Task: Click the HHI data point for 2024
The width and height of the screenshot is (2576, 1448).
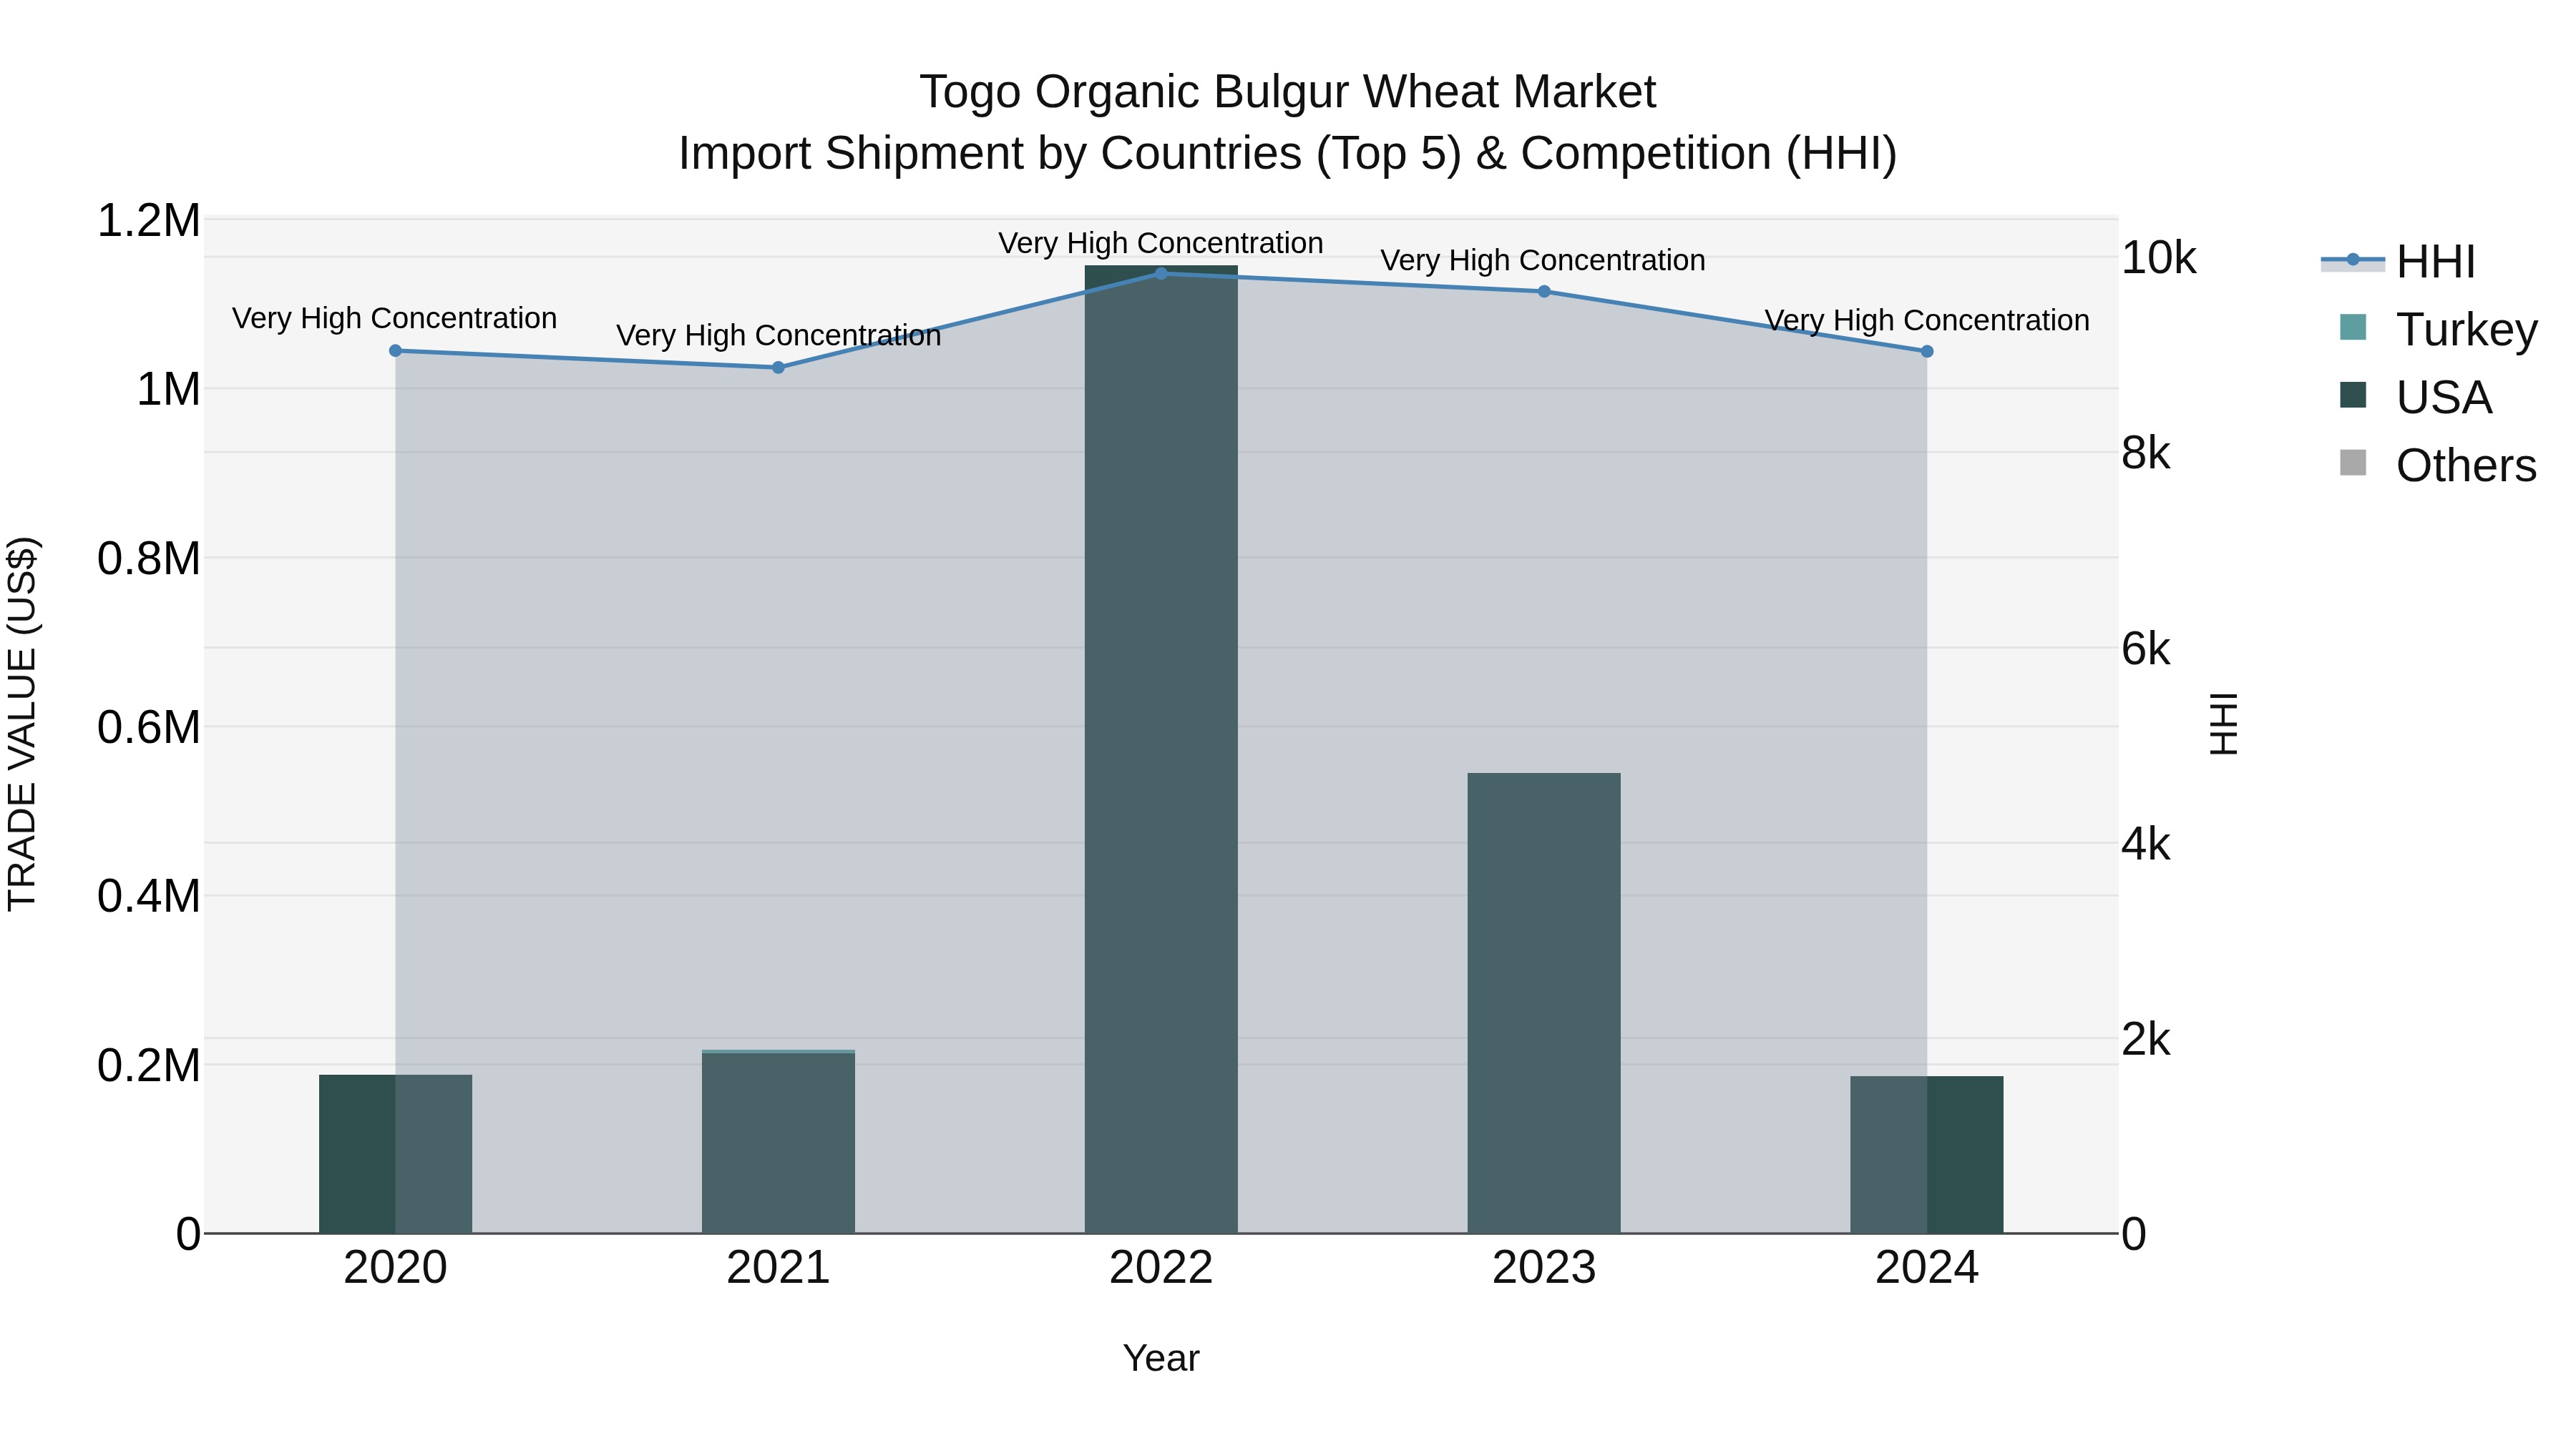Action: point(1927,352)
